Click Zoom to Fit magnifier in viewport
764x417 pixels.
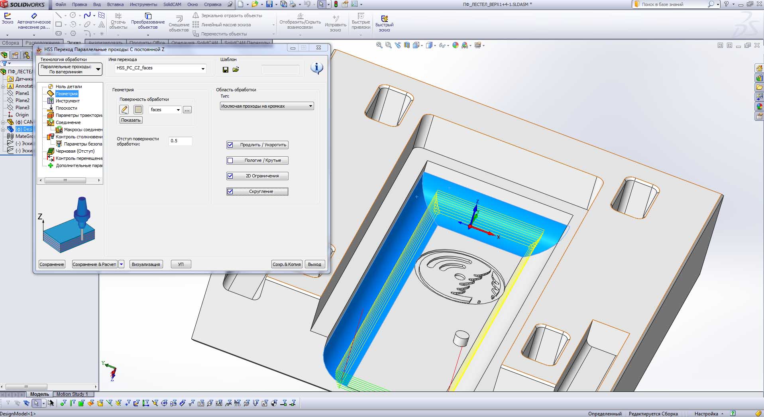379,45
